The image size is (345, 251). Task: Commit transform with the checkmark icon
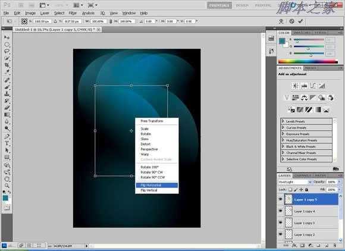300,21
